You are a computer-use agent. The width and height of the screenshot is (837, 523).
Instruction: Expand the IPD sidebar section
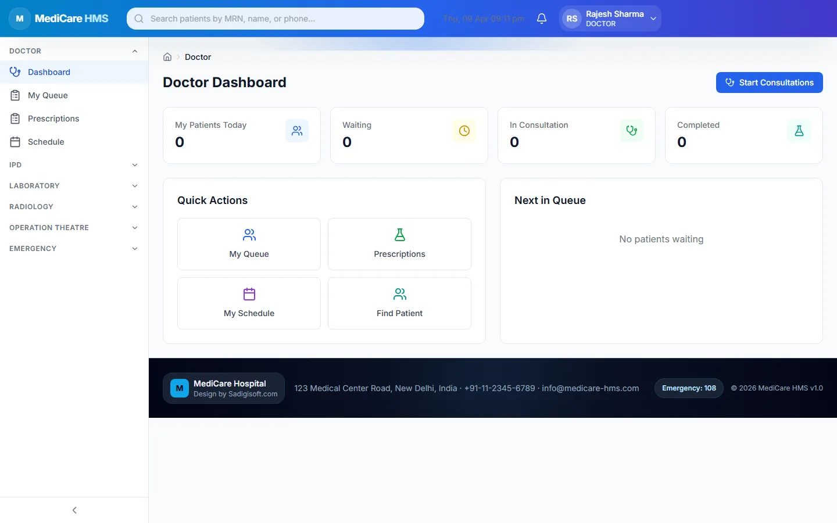(74, 165)
